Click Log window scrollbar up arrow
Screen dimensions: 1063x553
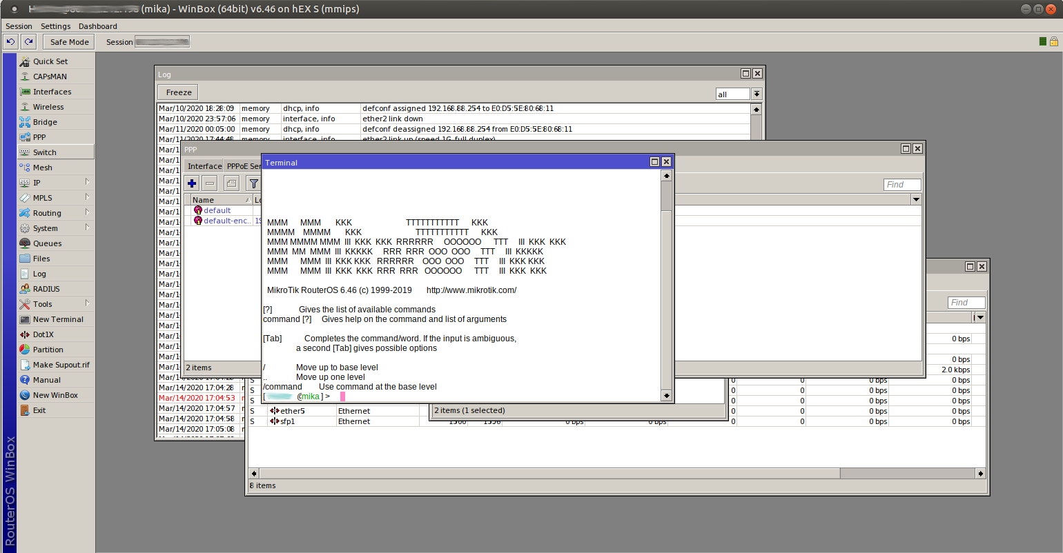tap(757, 109)
